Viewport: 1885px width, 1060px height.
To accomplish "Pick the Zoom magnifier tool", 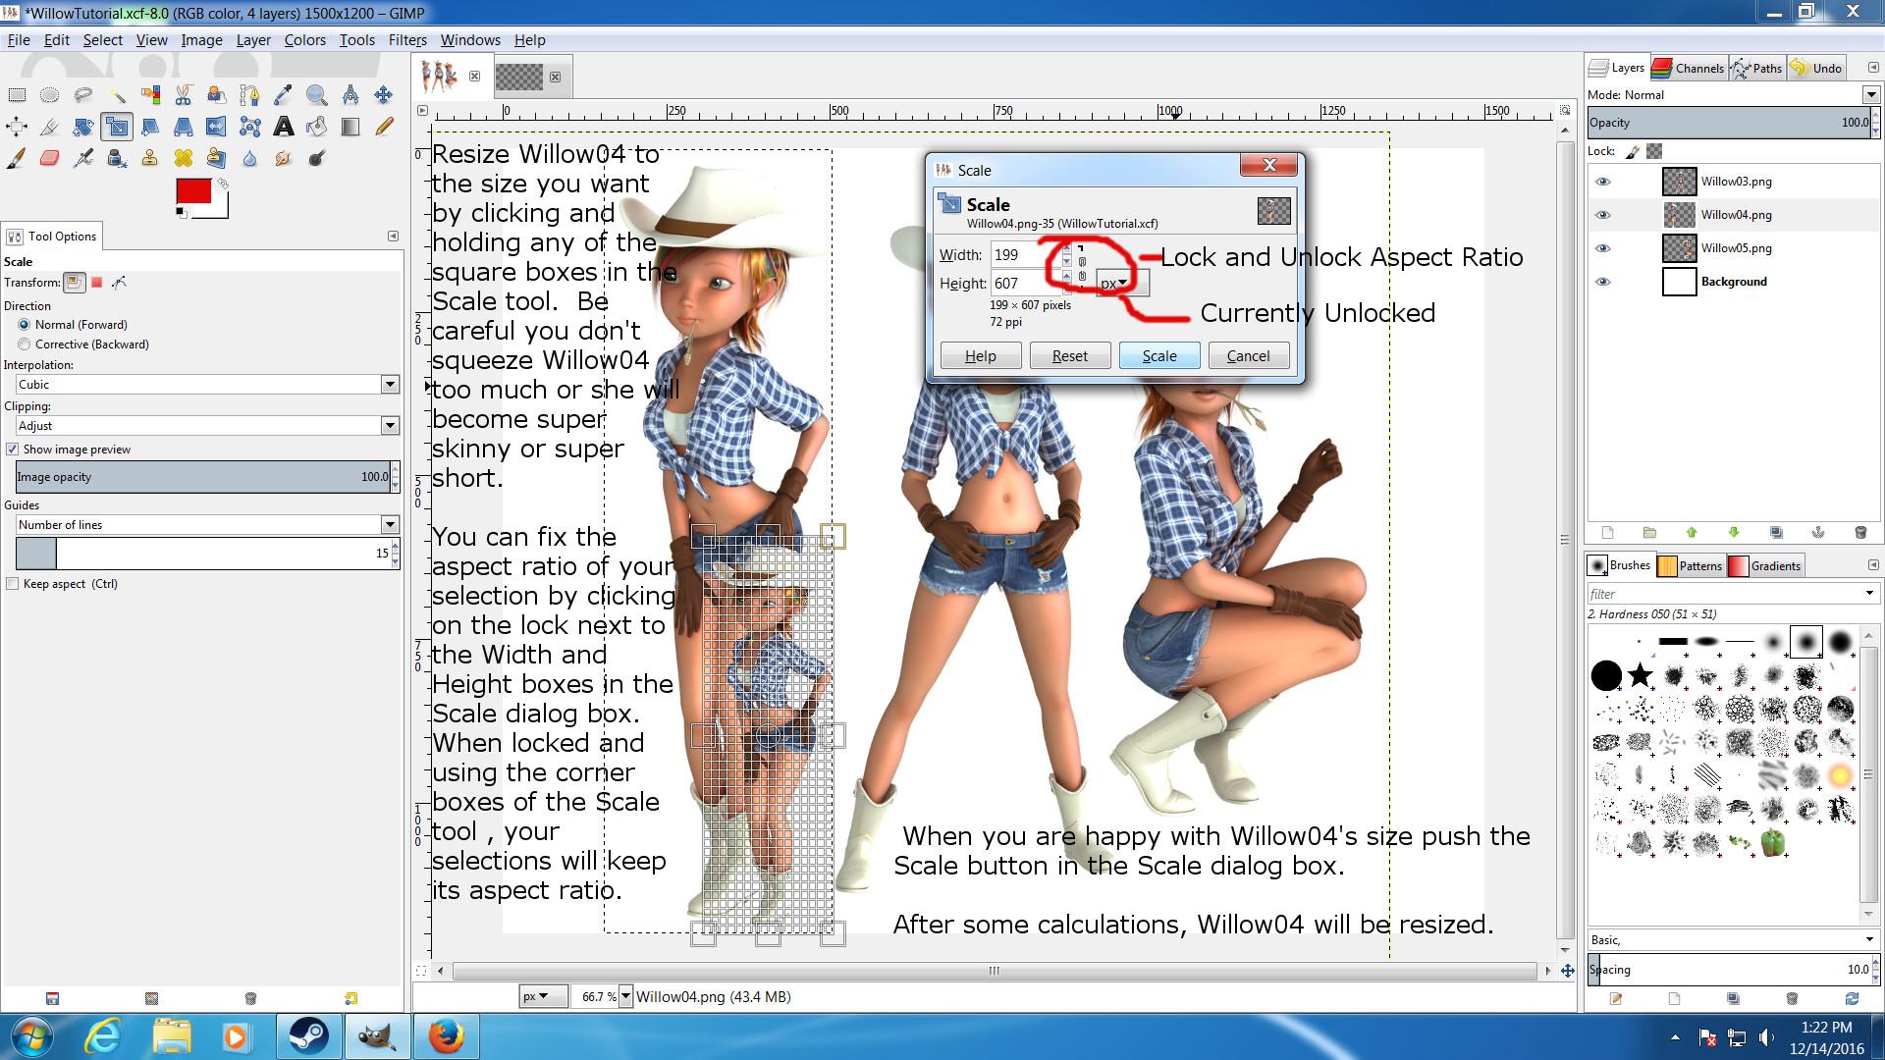I will [x=316, y=95].
